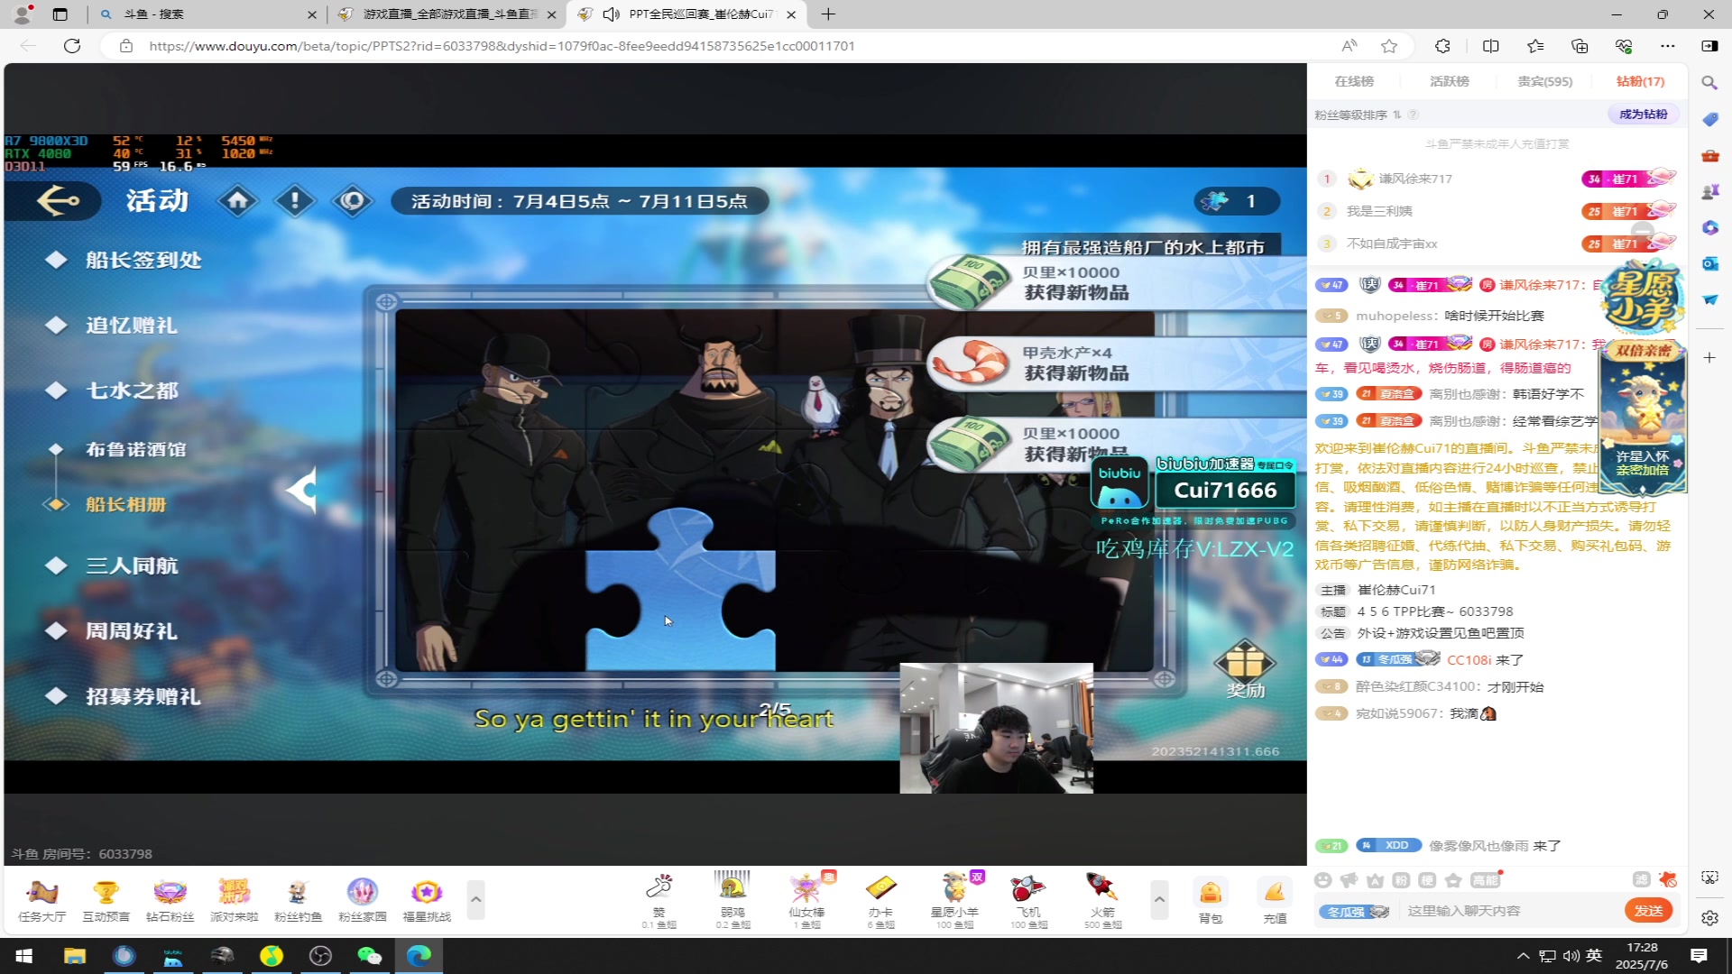Click the 发送 send button

[x=1648, y=911]
